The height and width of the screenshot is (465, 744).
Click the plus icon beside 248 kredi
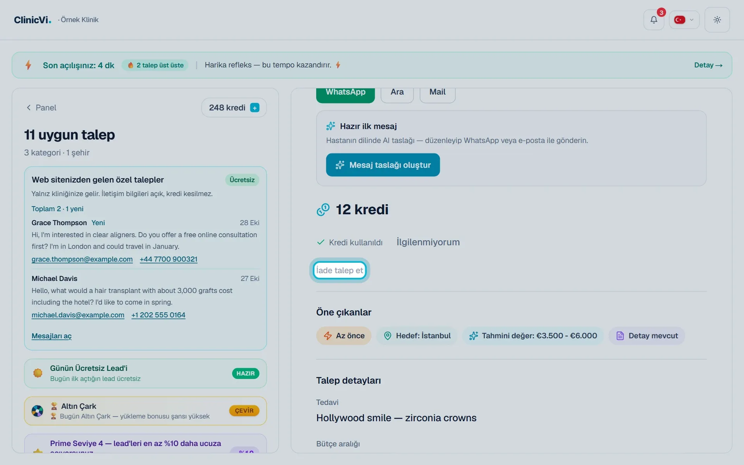[x=255, y=108]
